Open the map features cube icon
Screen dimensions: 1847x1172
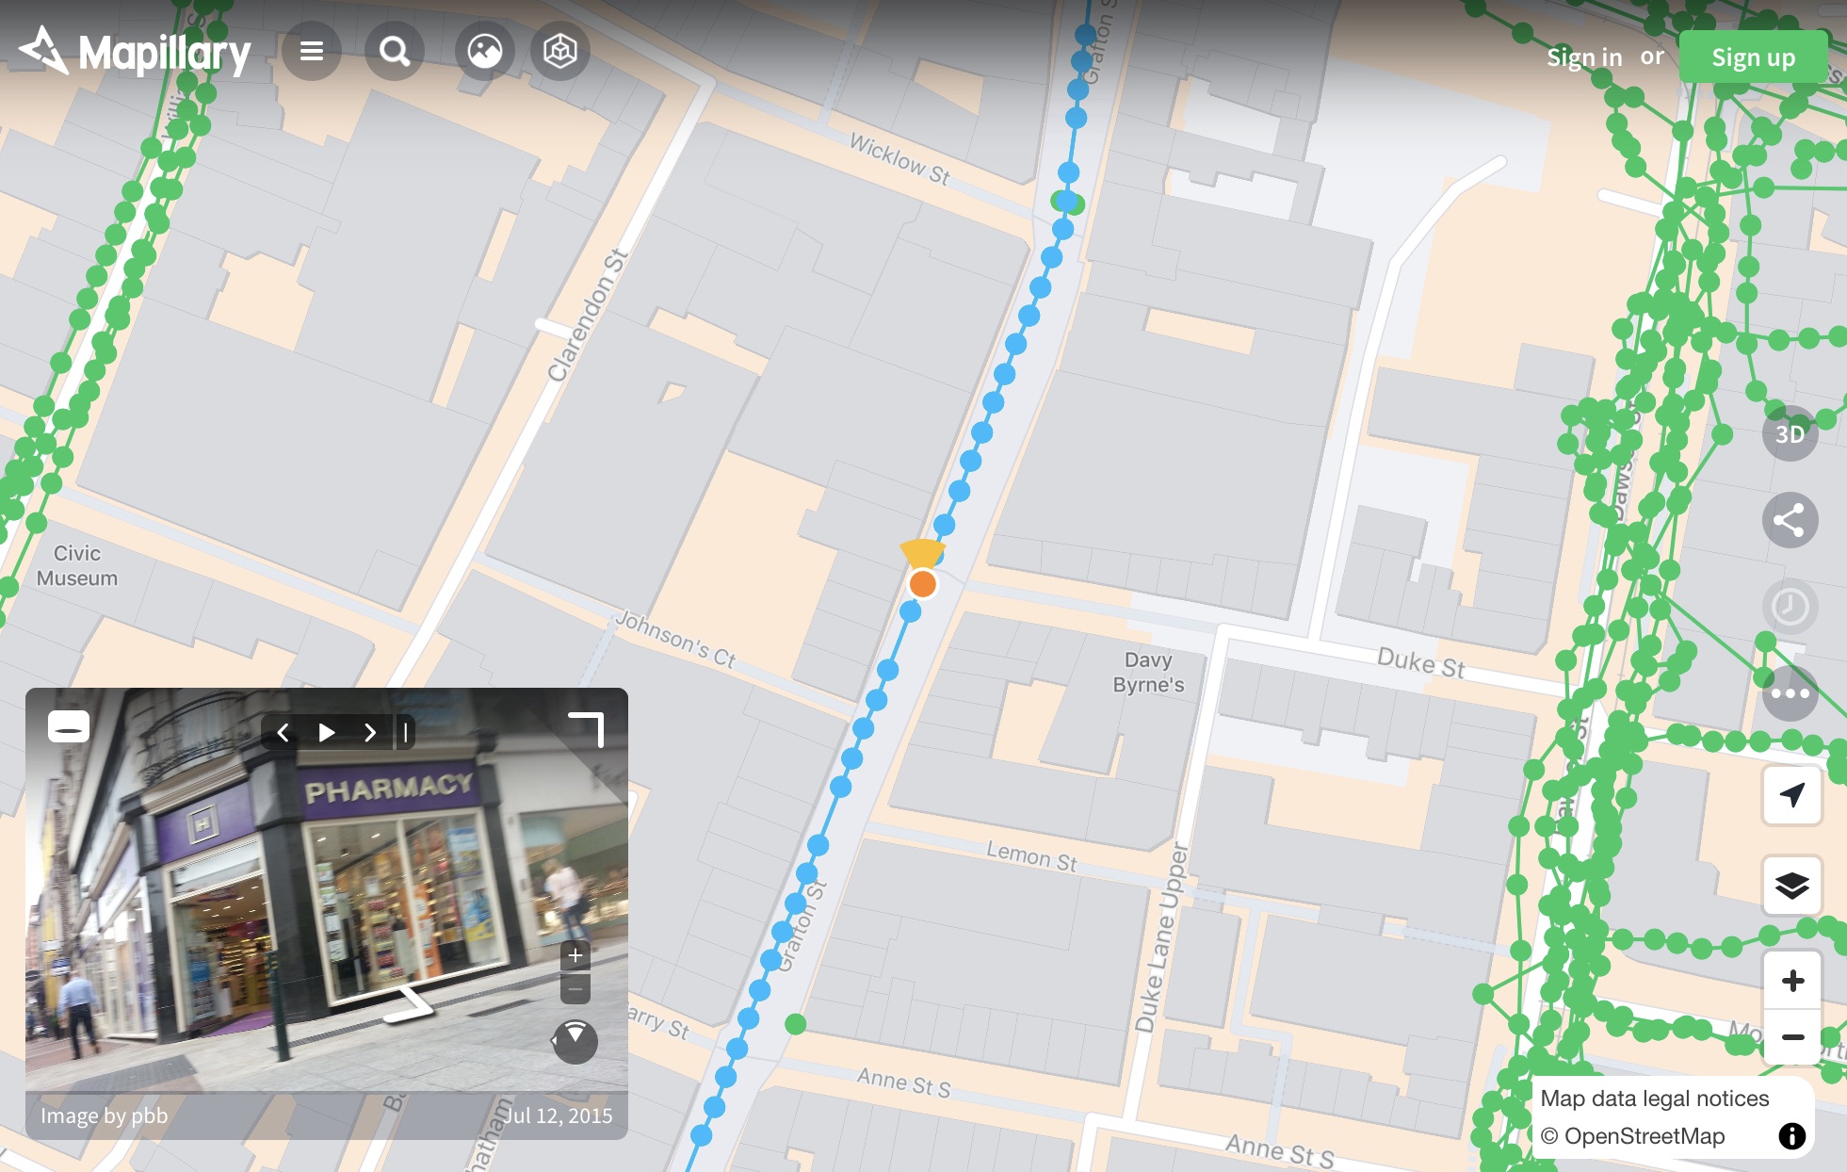[559, 51]
